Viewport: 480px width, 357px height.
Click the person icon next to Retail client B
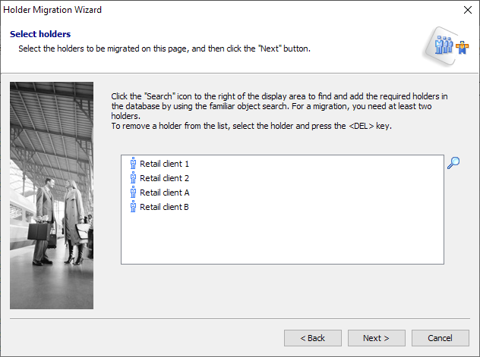pos(133,207)
